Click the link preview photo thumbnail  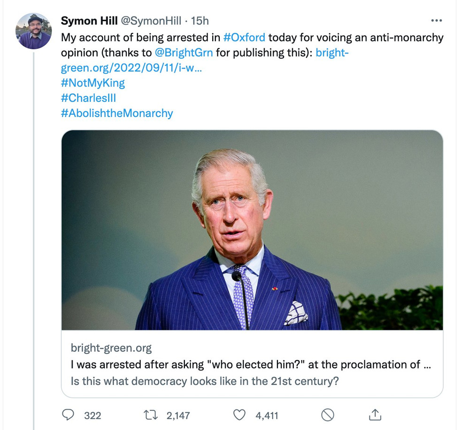click(252, 230)
